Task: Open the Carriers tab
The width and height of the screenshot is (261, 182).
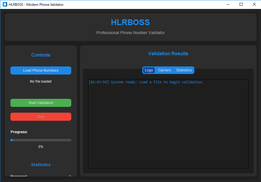Action: coord(165,70)
